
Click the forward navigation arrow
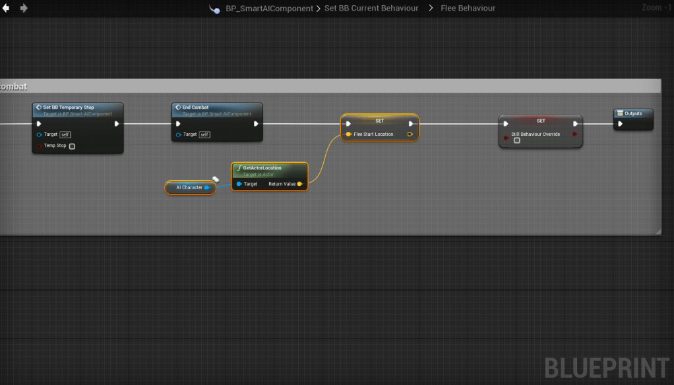coord(24,9)
